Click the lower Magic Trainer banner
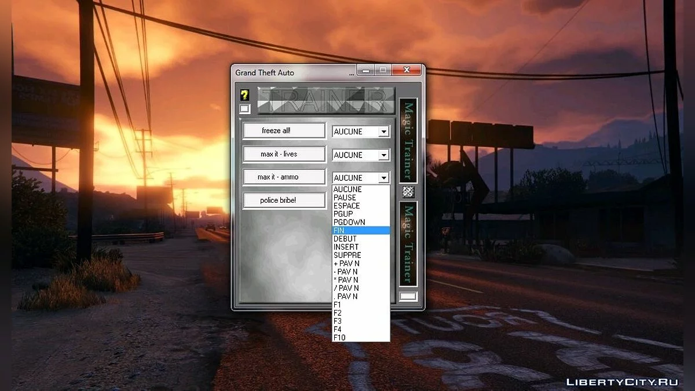 (408, 243)
